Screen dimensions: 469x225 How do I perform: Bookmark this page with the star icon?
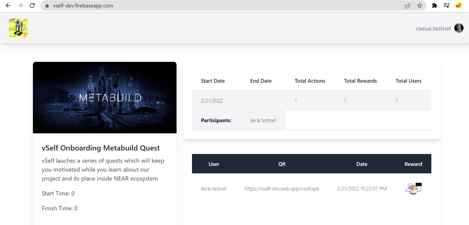point(420,5)
